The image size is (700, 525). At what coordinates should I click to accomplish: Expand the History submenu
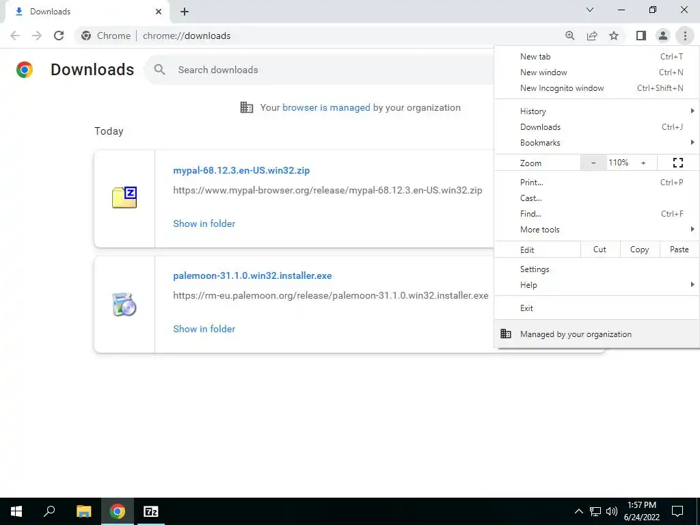[x=597, y=111]
